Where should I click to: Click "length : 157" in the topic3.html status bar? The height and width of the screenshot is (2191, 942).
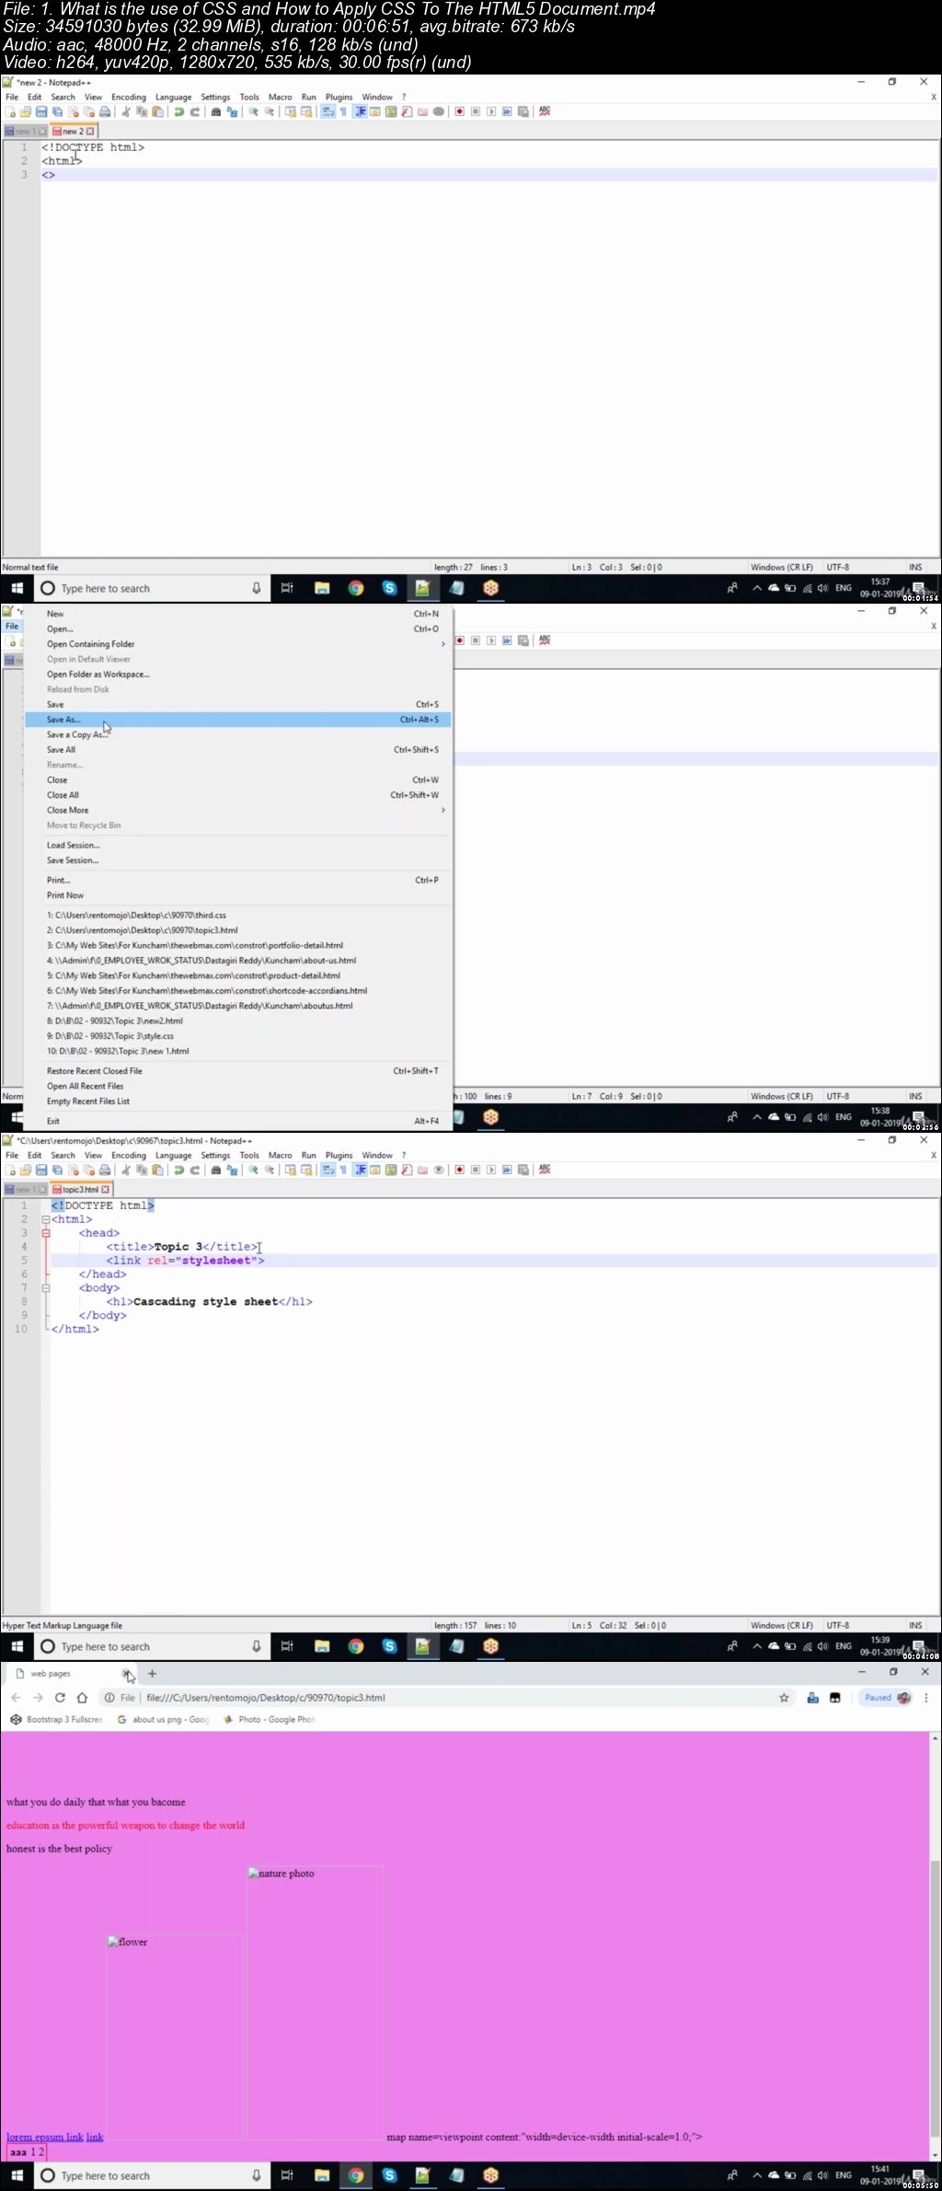tap(455, 1625)
